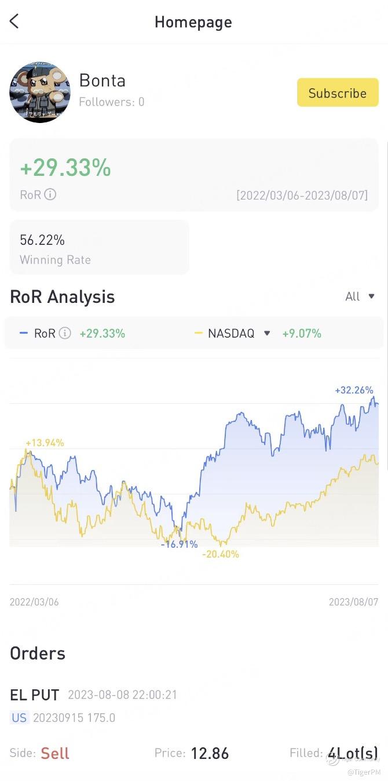Subscribe to Bonta
This screenshot has width=388, height=781.
[x=338, y=93]
